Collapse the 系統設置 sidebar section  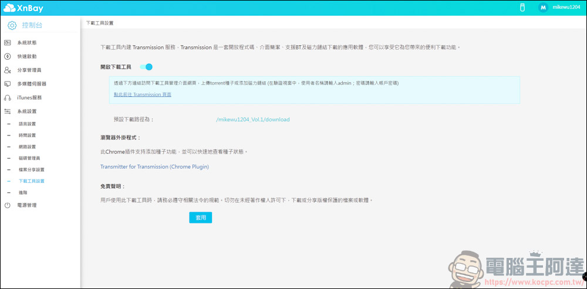tap(26, 111)
